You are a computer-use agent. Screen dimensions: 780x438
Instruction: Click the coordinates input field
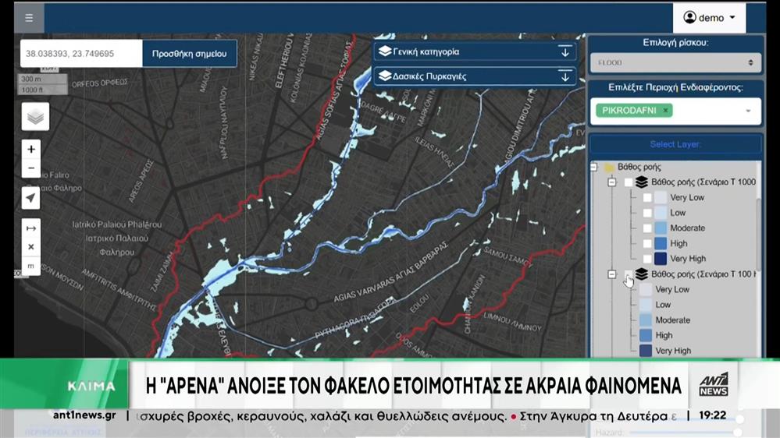click(x=81, y=54)
